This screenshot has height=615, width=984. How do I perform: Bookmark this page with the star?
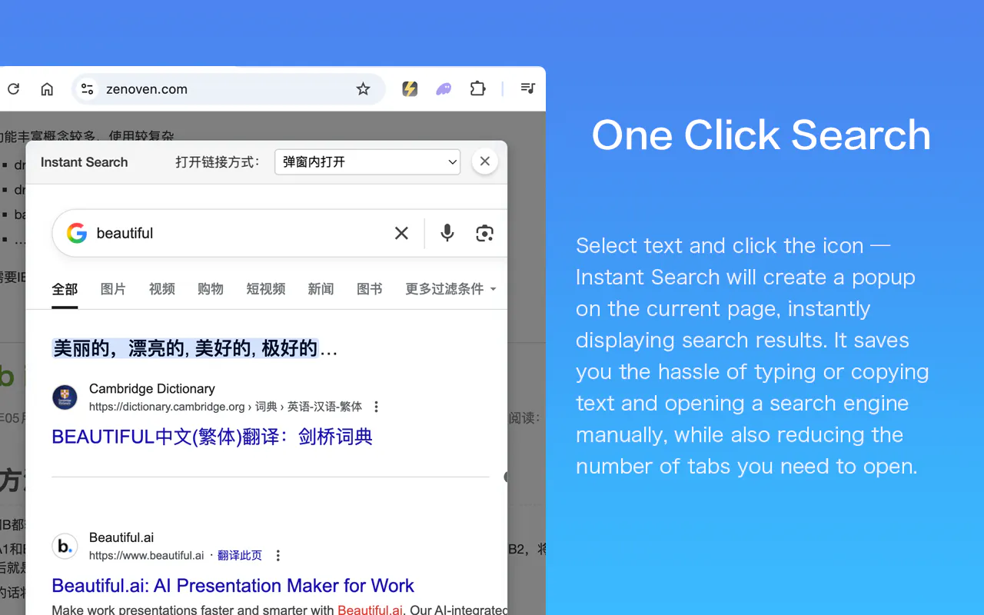pyautogui.click(x=363, y=89)
